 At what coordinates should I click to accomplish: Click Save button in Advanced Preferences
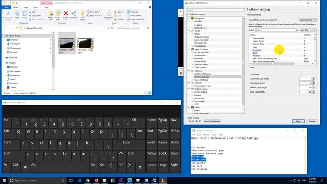click(x=298, y=121)
